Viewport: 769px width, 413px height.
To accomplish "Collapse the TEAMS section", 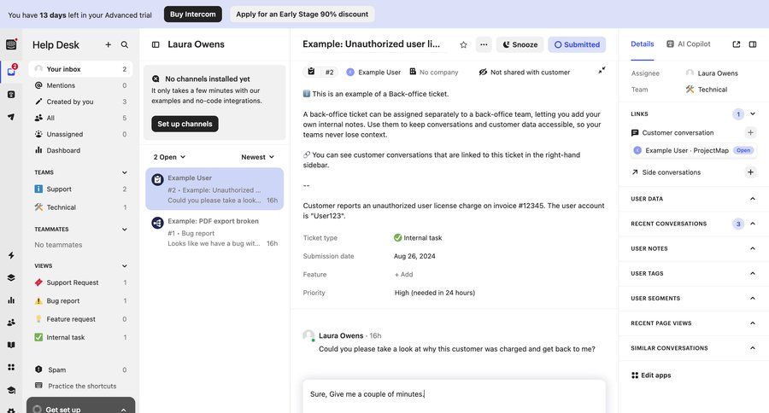I will (125, 172).
